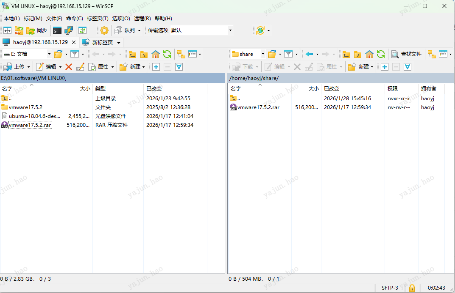Click remote select files plus icon

385,67
